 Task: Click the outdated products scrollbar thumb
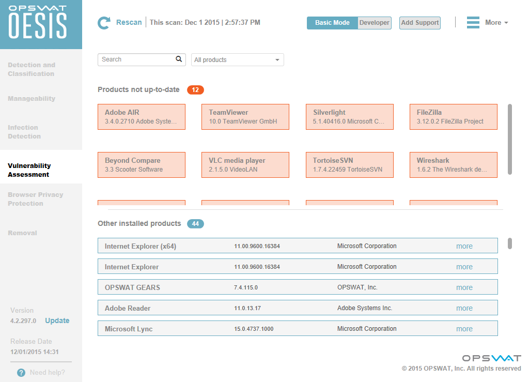510,140
